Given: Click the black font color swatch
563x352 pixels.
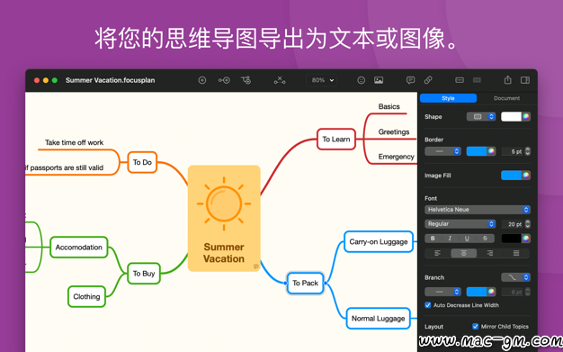Looking at the screenshot, I should coord(512,239).
